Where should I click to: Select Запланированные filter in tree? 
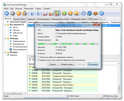click(x=20, y=49)
